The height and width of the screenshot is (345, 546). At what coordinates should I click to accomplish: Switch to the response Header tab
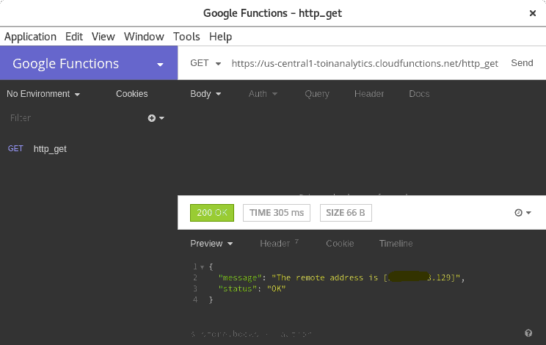279,244
